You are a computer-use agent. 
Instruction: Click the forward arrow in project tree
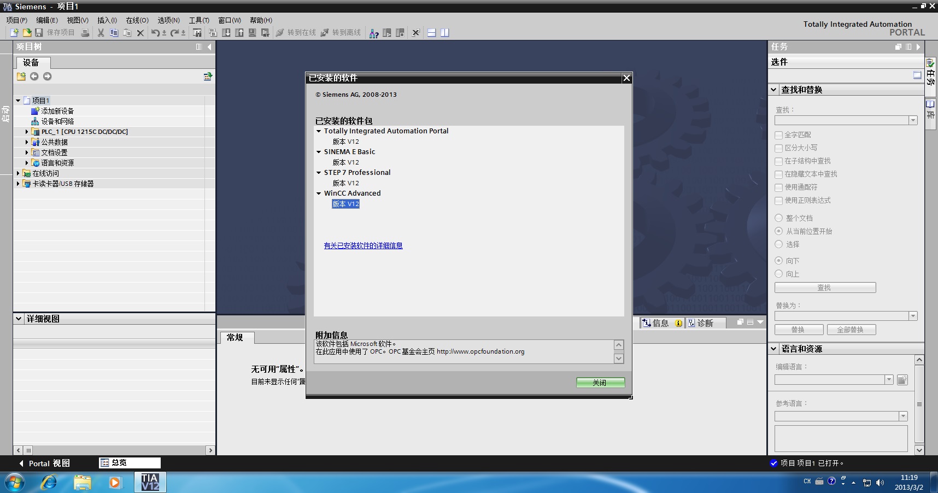click(x=48, y=77)
